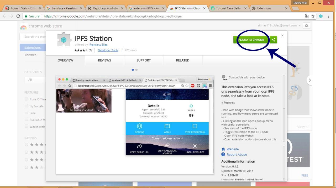Click the Compatible with your device text
Viewport: 336px width, 188px height.
pyautogui.click(x=246, y=77)
